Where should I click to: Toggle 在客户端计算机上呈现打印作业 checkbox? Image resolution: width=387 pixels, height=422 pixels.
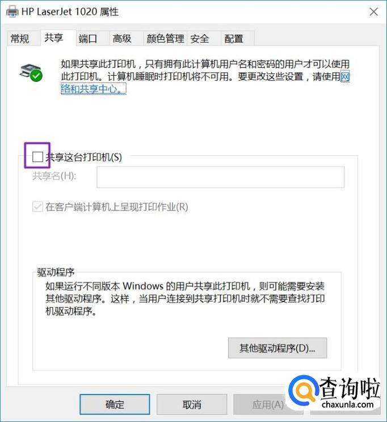(37, 207)
